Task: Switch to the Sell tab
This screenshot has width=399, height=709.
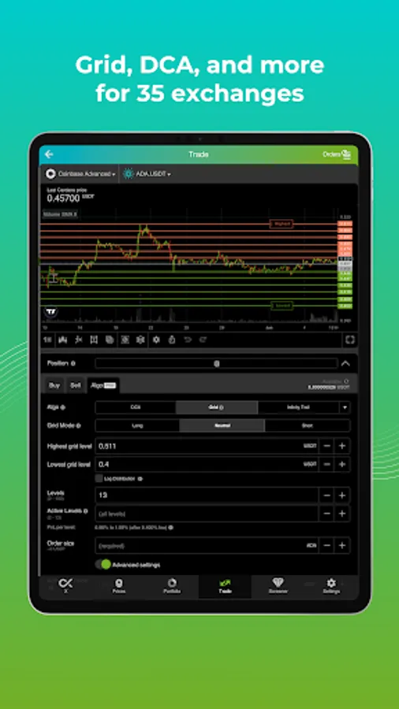Action: coord(76,385)
